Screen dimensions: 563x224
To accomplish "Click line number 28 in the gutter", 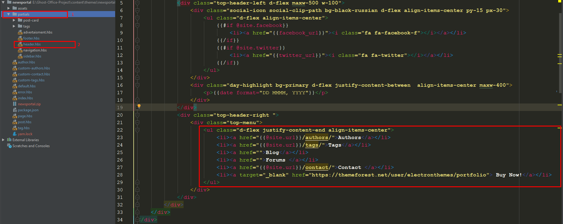I will click(x=120, y=175).
